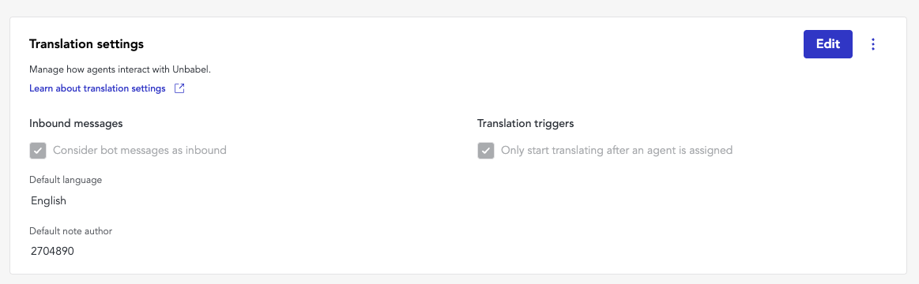
Task: Click the "Consider bot messages as inbound" label text
Action: (140, 150)
